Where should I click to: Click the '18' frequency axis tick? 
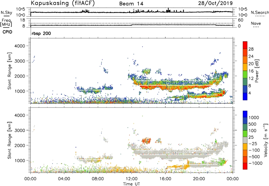point(23,20)
